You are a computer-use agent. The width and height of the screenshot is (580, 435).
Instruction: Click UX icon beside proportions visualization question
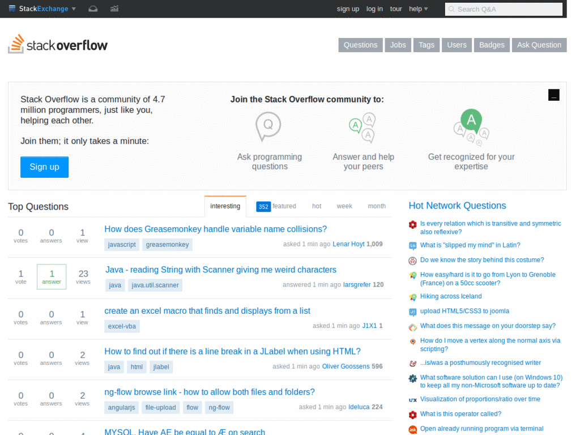tap(413, 400)
